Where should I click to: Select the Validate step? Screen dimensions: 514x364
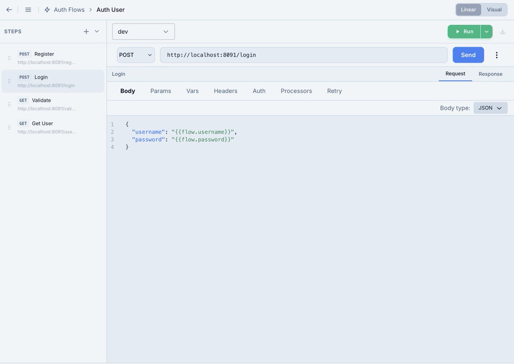[x=53, y=104]
